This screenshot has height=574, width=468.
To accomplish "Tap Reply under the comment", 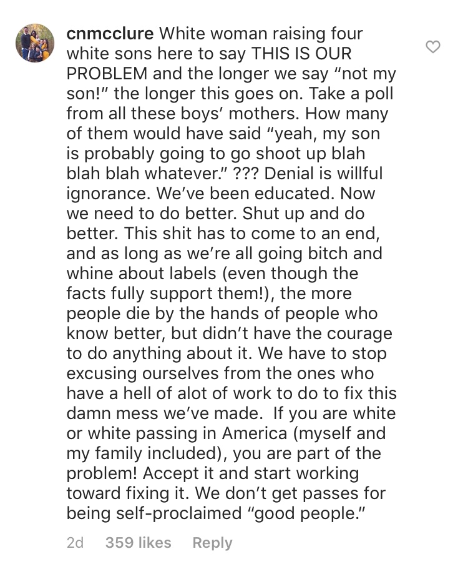I will 212,543.
